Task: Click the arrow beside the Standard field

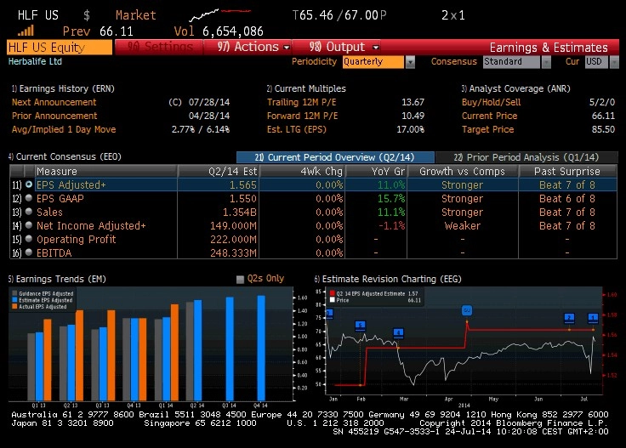Action: pyautogui.click(x=546, y=62)
